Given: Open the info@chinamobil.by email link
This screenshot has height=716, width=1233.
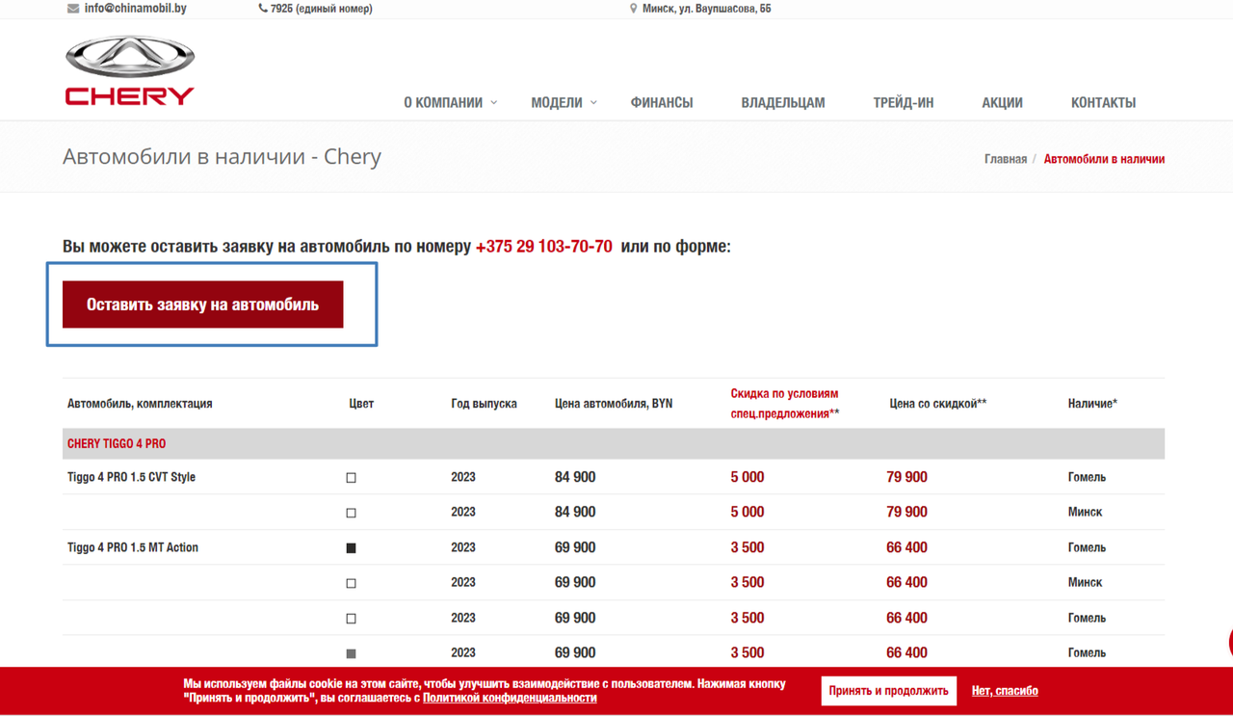Looking at the screenshot, I should pyautogui.click(x=135, y=9).
